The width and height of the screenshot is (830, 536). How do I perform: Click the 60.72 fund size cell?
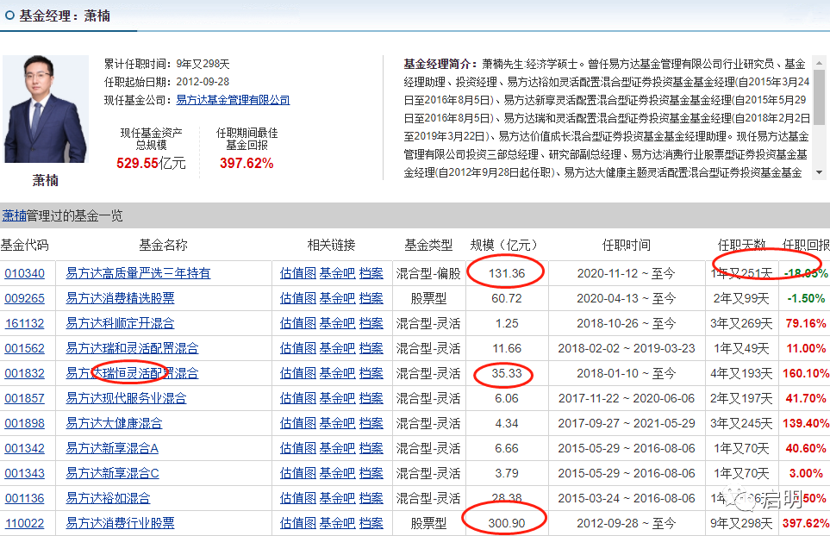507,298
